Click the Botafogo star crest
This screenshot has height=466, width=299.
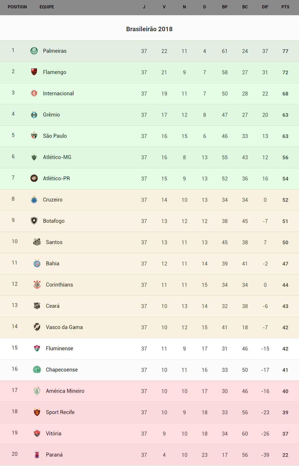[34, 221]
